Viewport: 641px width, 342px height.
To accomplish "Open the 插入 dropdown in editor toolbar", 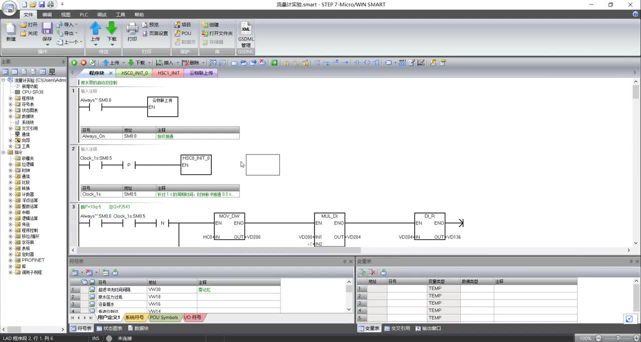I will coord(177,62).
